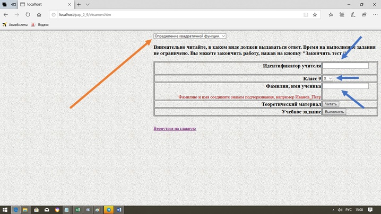
Task: Add page to favorites star icon
Action: 315,15
